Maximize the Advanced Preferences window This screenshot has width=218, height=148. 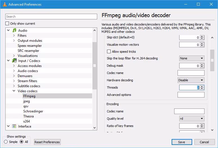point(198,4)
